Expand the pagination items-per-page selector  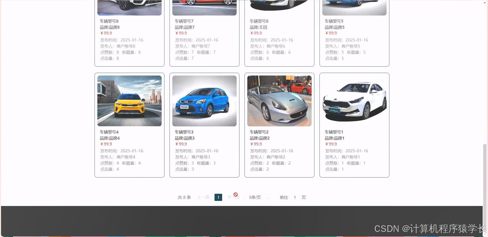click(x=257, y=197)
